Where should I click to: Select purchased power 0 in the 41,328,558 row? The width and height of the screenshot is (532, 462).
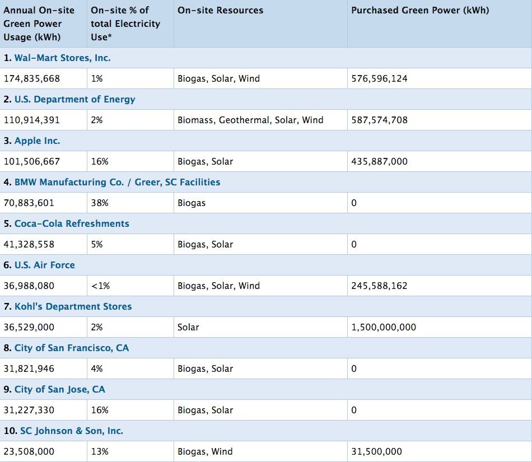pos(354,244)
